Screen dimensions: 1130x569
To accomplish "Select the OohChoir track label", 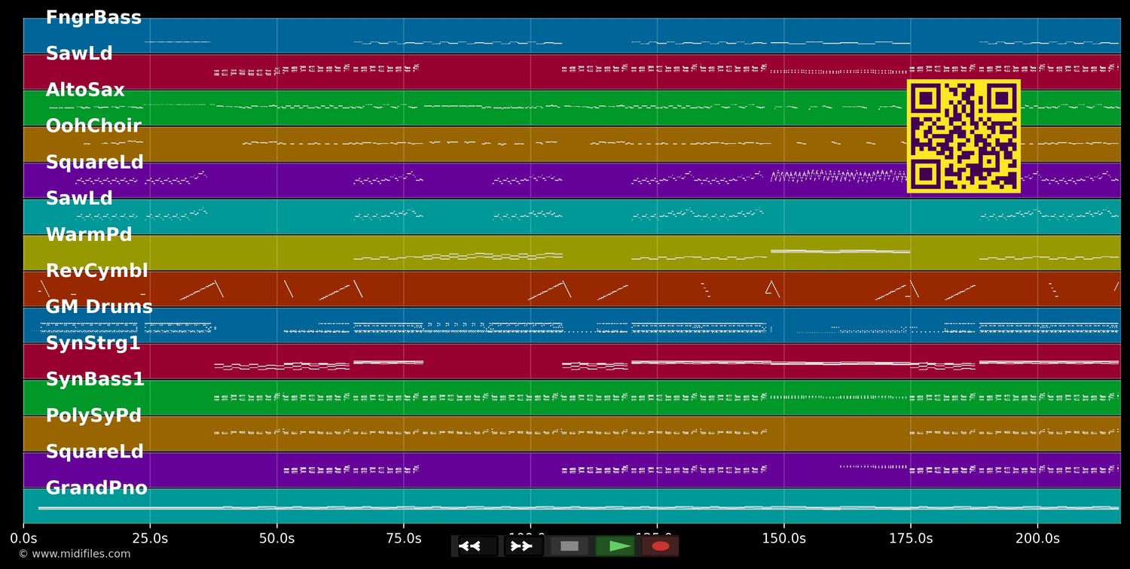I will pos(93,126).
